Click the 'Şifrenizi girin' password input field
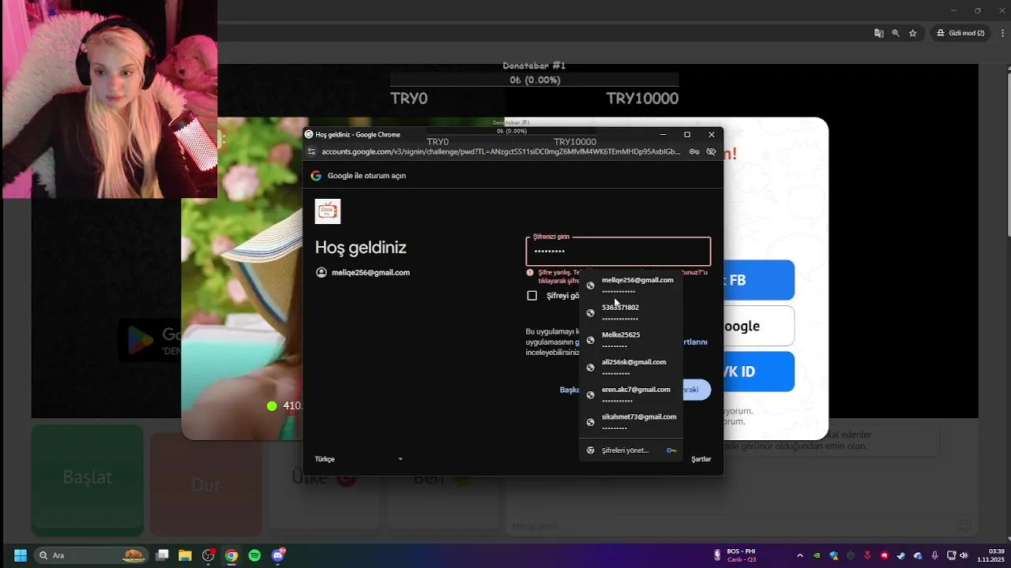This screenshot has height=568, width=1011. [618, 251]
